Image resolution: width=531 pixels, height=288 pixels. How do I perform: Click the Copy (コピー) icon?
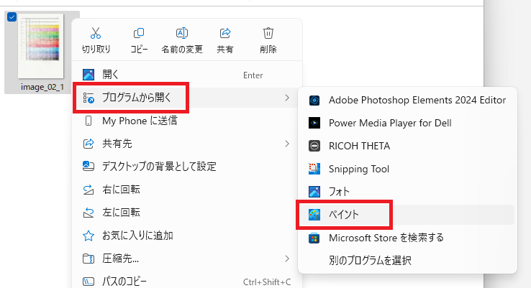(x=139, y=33)
